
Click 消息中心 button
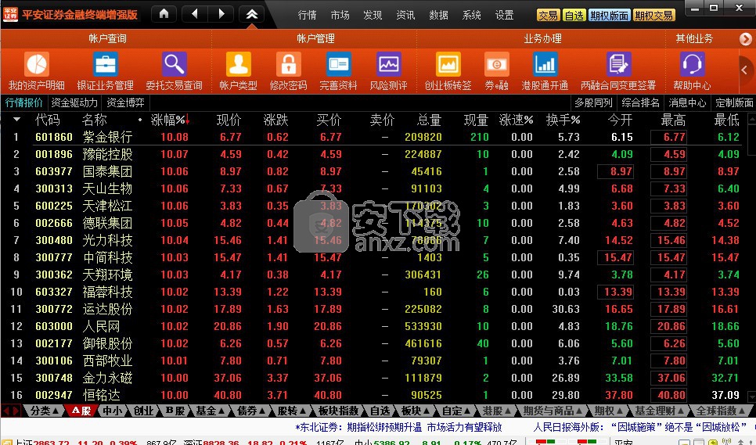688,102
